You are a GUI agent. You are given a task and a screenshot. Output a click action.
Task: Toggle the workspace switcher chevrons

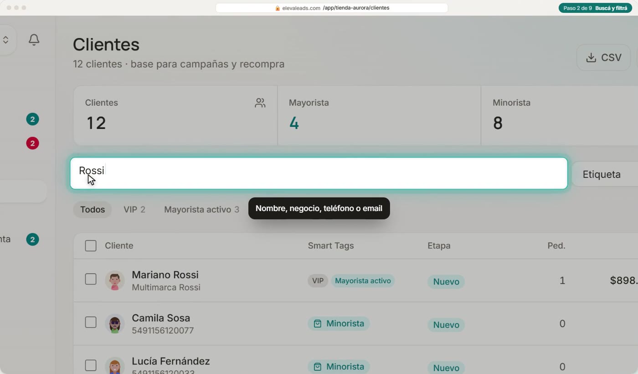click(x=5, y=40)
